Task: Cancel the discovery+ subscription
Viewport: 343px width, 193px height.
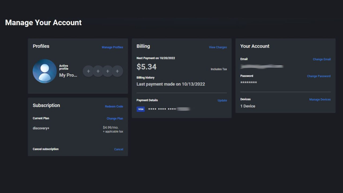Action: coord(118,149)
